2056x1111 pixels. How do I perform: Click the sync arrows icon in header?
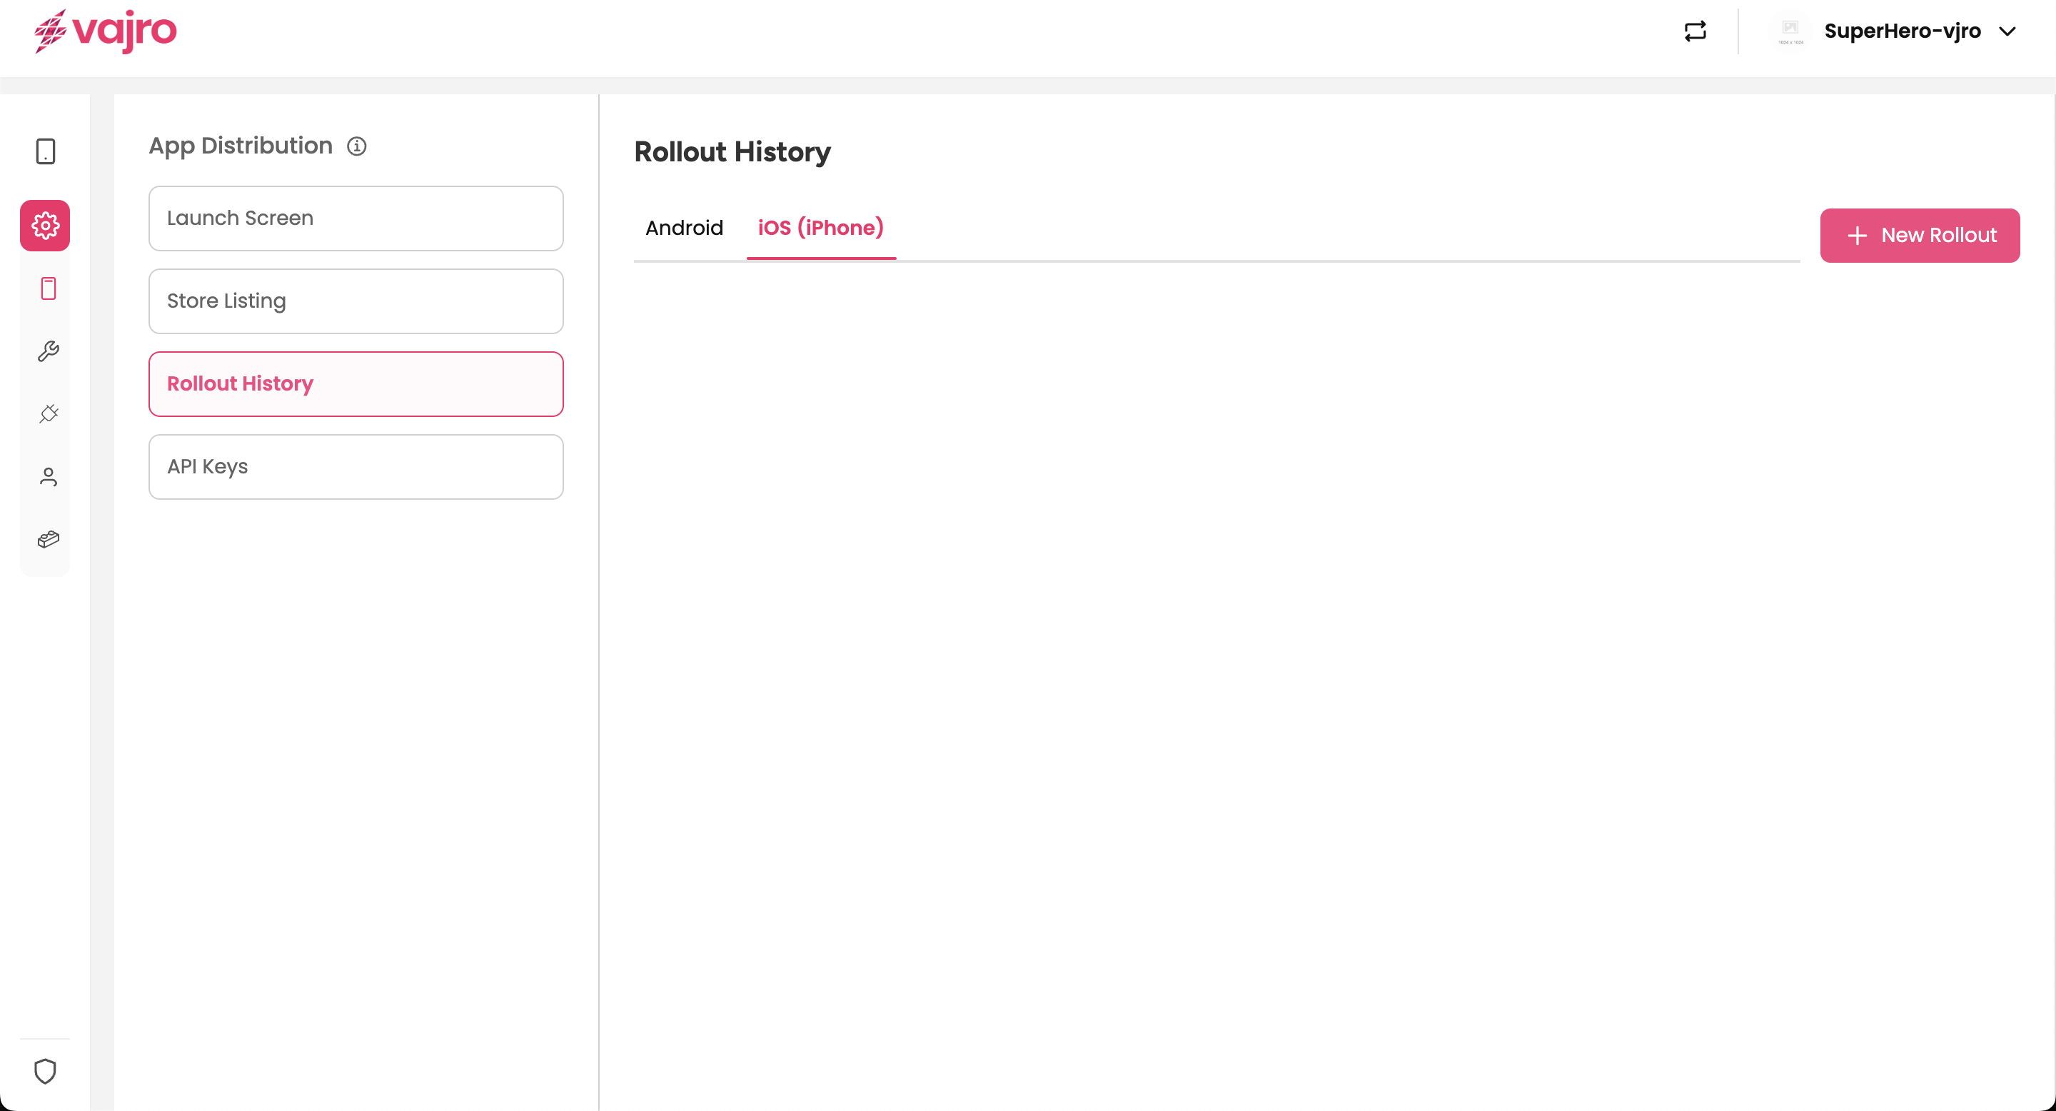tap(1695, 31)
